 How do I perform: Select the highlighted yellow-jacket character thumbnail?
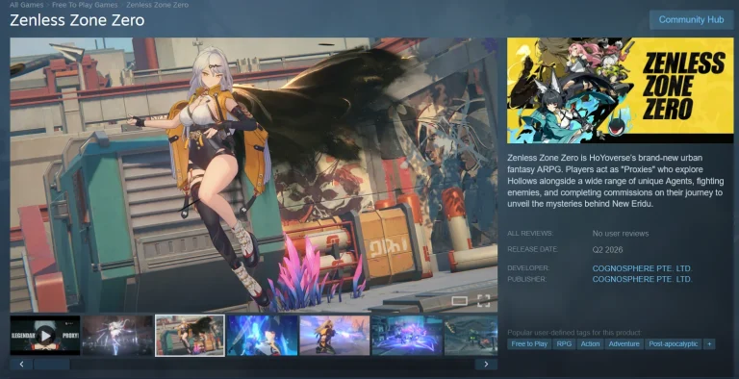click(190, 335)
